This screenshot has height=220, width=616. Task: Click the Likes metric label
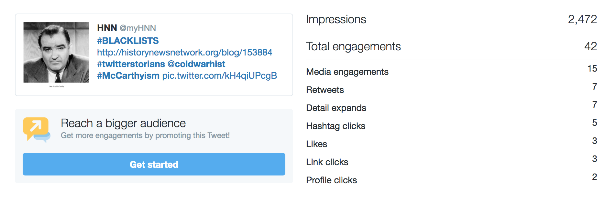(x=316, y=144)
